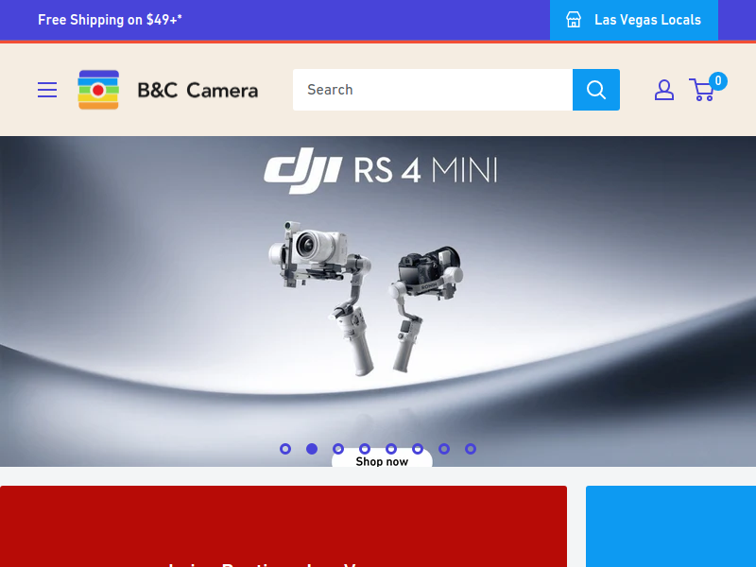Focus the Search input field
Image resolution: width=756 pixels, height=567 pixels.
click(x=433, y=90)
